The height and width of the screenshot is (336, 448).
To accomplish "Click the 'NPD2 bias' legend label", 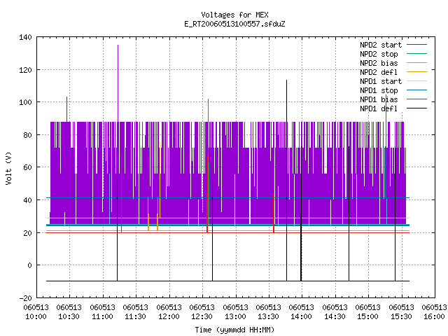I will [x=379, y=63].
